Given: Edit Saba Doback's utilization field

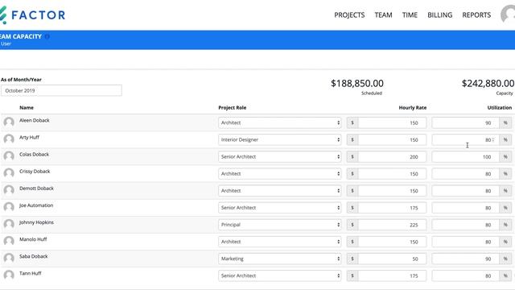Looking at the screenshot, I should 465,259.
